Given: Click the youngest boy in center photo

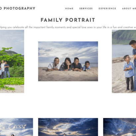Looking at the screenshot, I should tap(87, 66).
